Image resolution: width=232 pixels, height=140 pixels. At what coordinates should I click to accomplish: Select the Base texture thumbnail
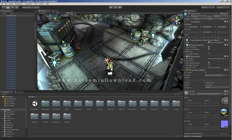point(225,100)
